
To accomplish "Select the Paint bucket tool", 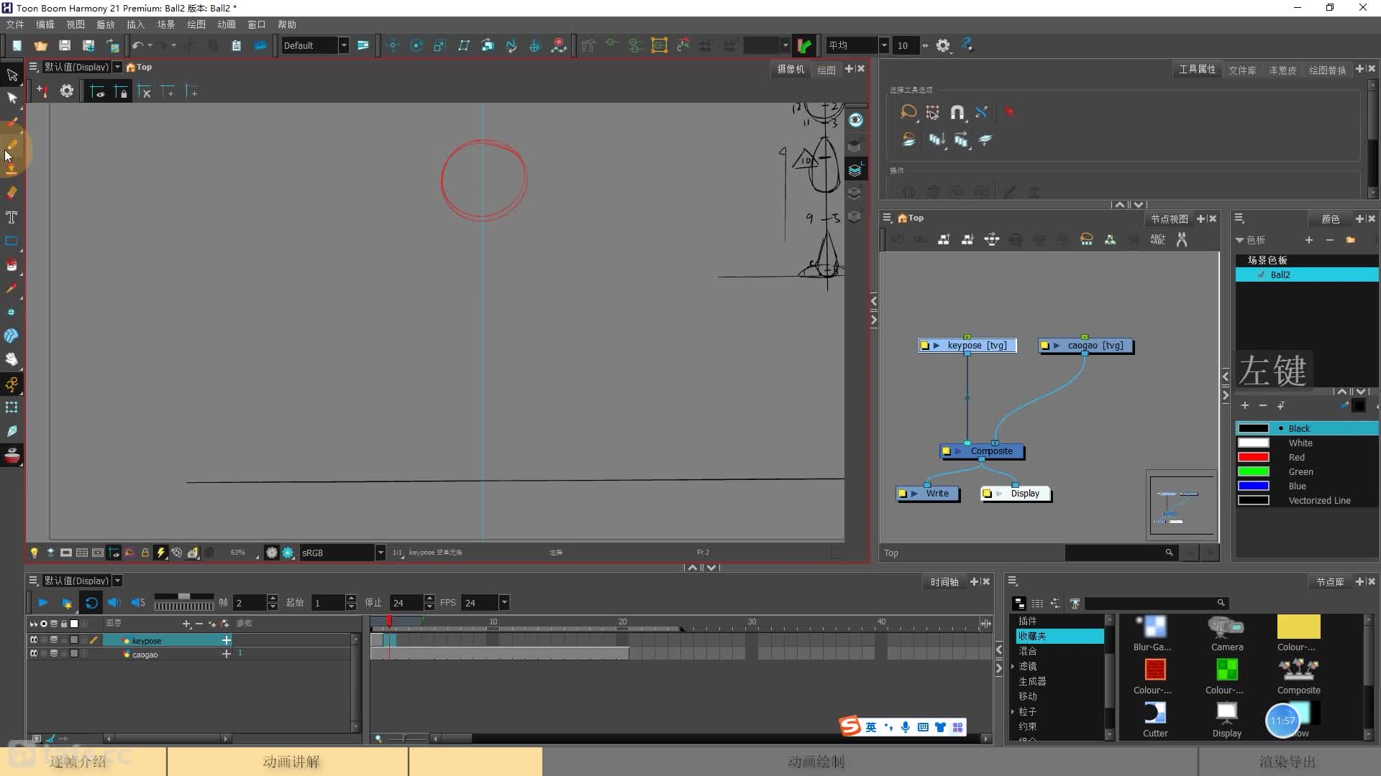I will tap(12, 264).
